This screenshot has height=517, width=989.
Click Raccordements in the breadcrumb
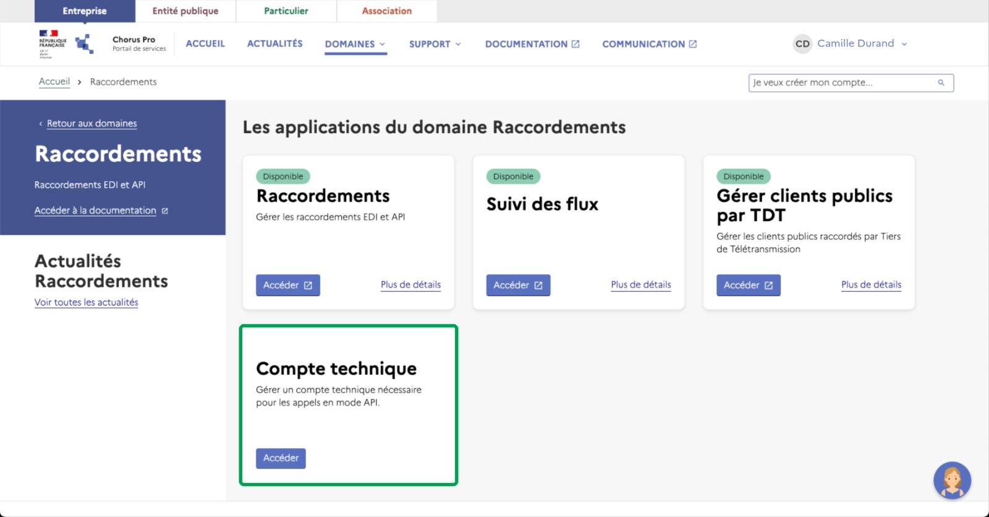123,82
